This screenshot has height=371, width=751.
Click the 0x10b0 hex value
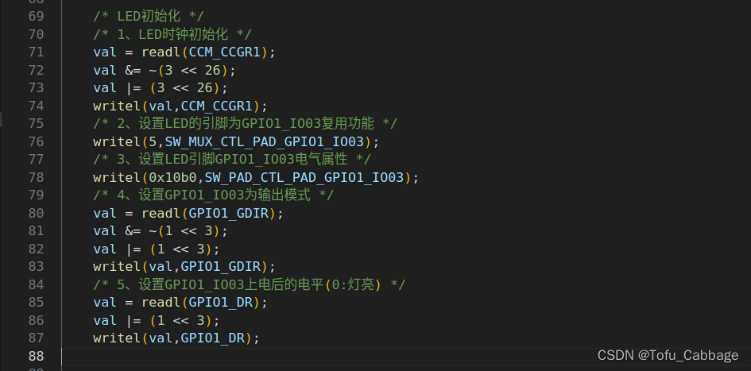coord(173,178)
